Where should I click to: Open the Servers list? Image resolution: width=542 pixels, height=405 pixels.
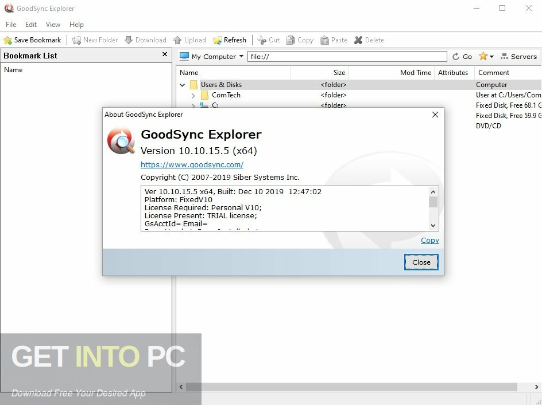pos(519,57)
